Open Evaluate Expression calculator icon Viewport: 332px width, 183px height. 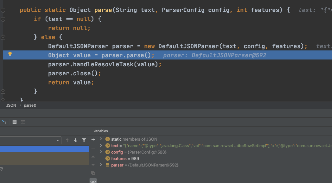tap(15, 122)
